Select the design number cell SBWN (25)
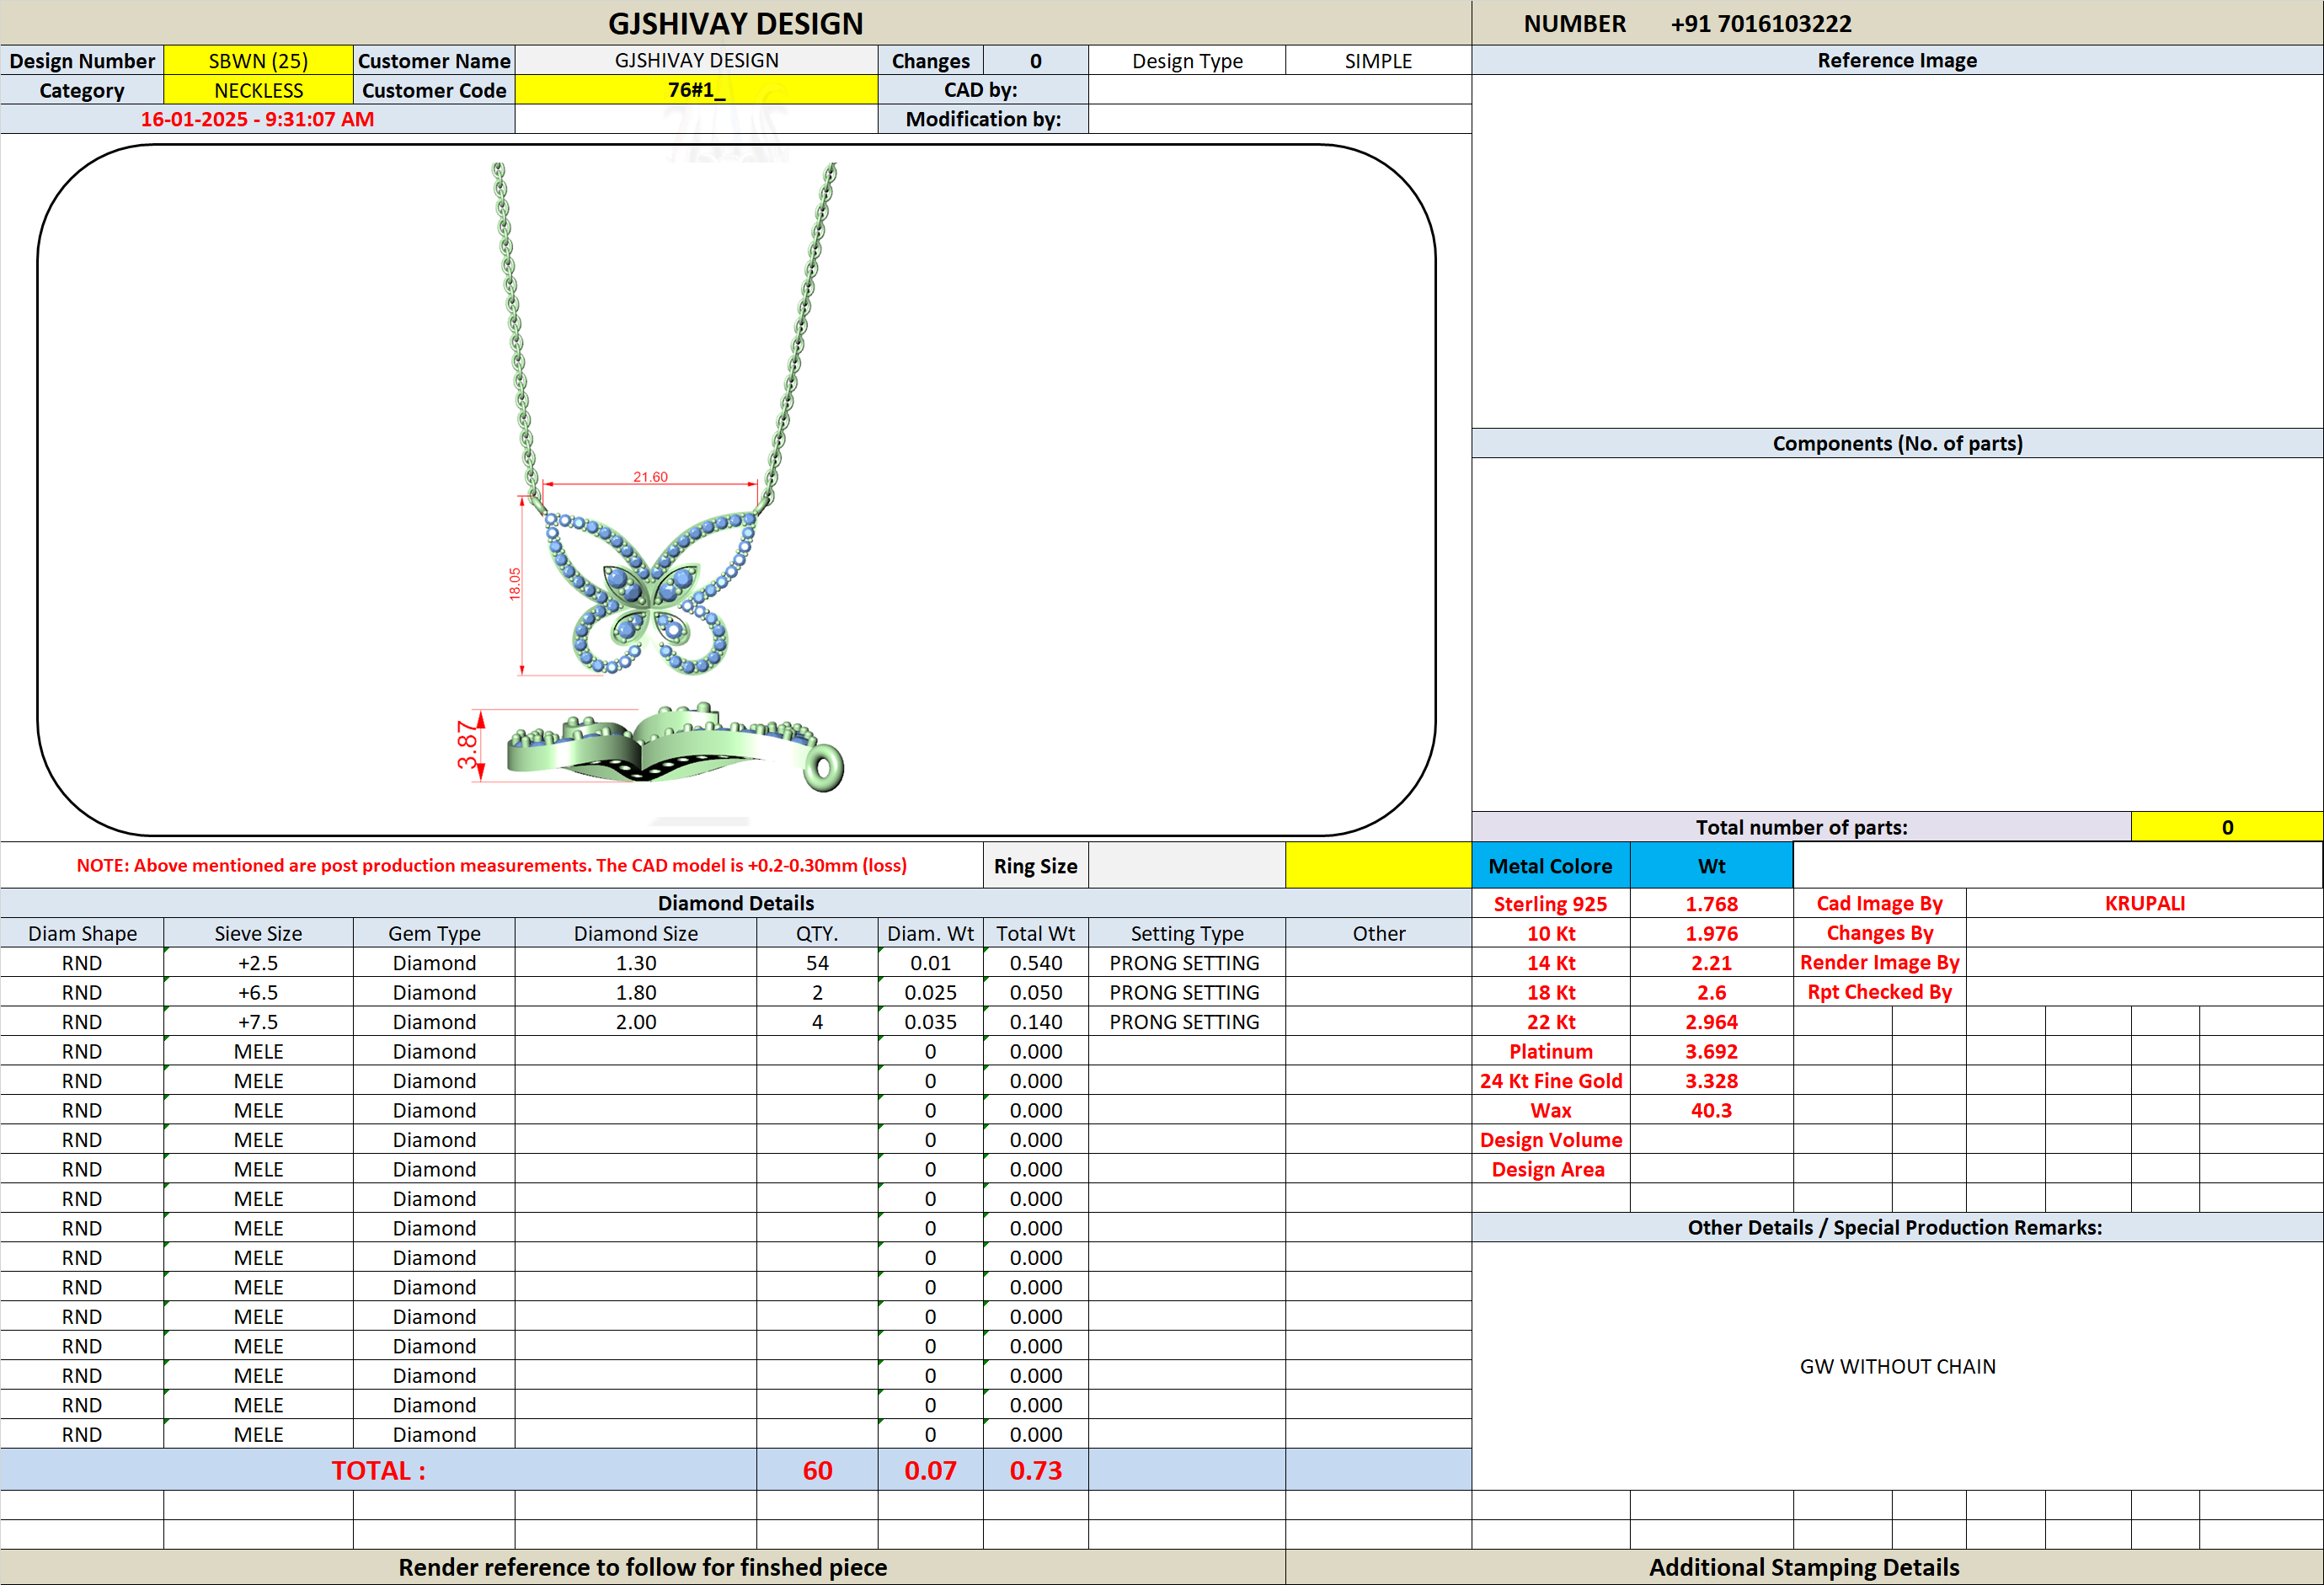 point(258,61)
